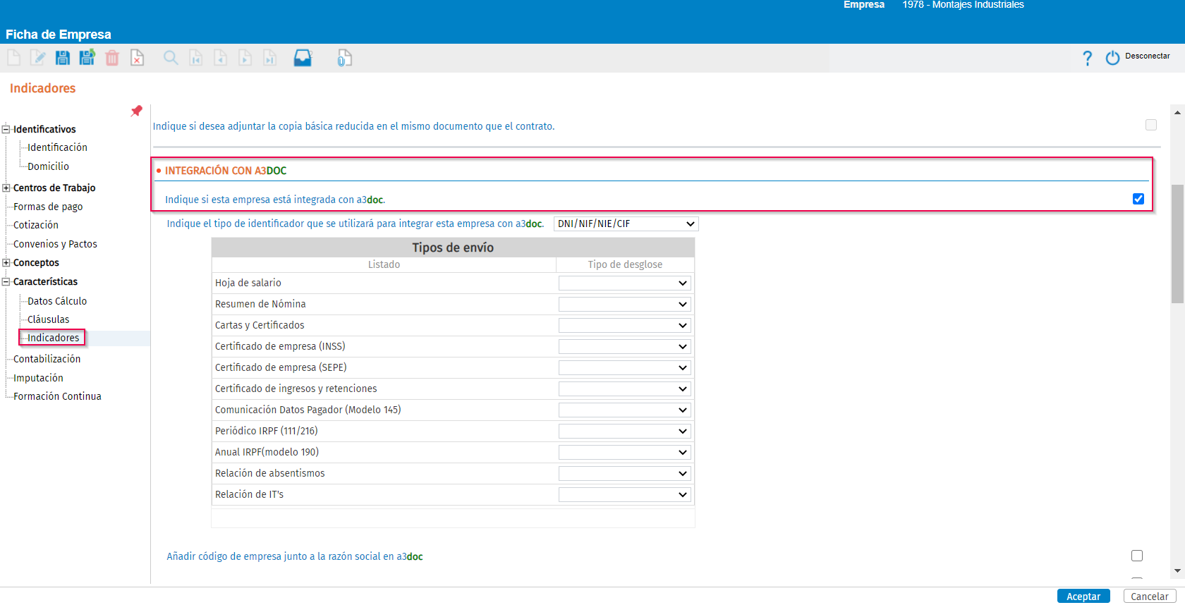Expand the 'Centros de Trabajo' tree node
The height and width of the screenshot is (605, 1185).
pyautogui.click(x=6, y=188)
